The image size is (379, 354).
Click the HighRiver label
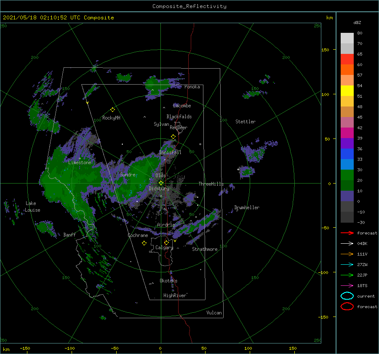[x=175, y=295]
